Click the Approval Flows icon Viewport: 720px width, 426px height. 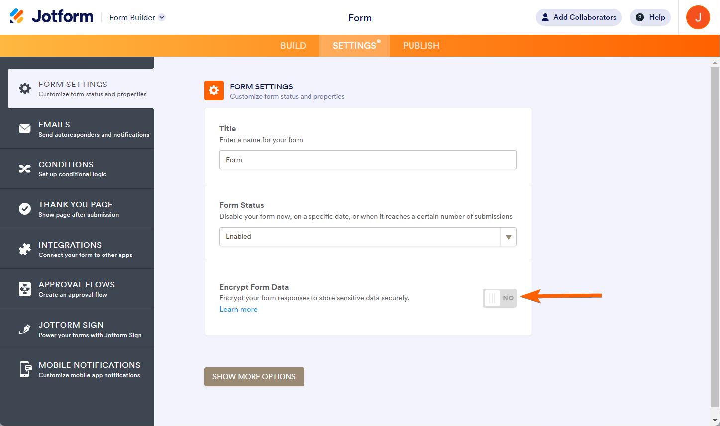[x=25, y=289]
